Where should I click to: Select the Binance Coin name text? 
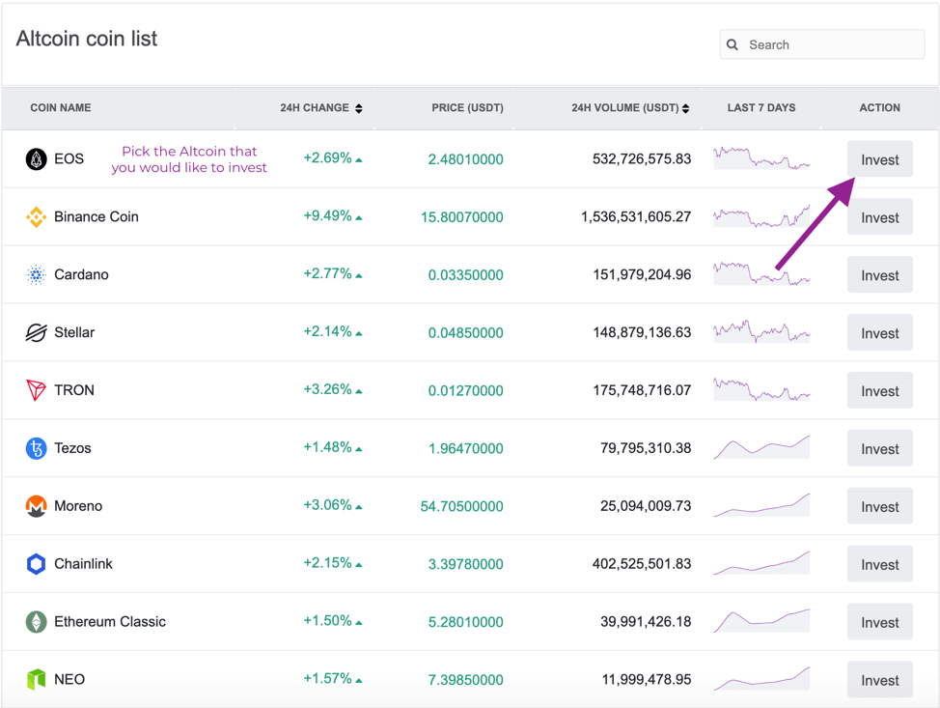click(x=97, y=216)
